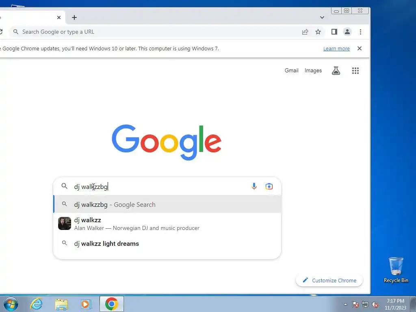Open the share this page icon
The image size is (416, 312).
coord(305,32)
